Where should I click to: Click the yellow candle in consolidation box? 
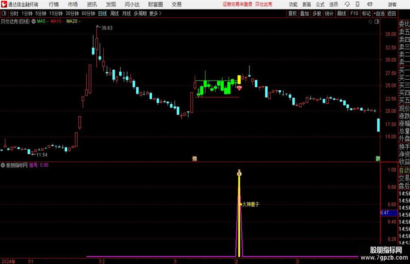click(239, 79)
